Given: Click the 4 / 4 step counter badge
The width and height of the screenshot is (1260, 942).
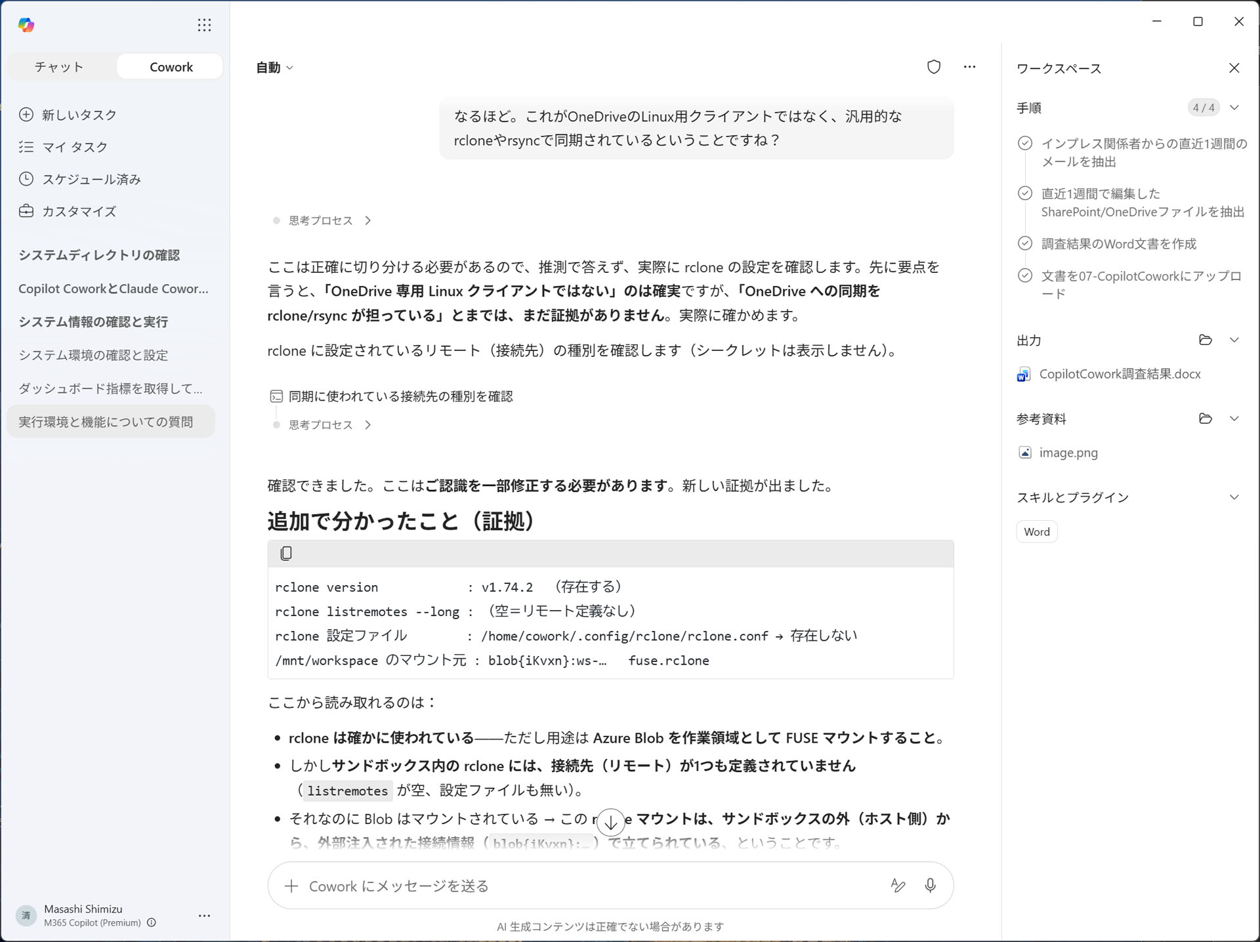Looking at the screenshot, I should pyautogui.click(x=1204, y=108).
